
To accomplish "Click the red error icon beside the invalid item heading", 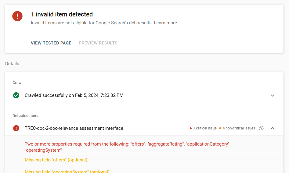I will [17, 16].
